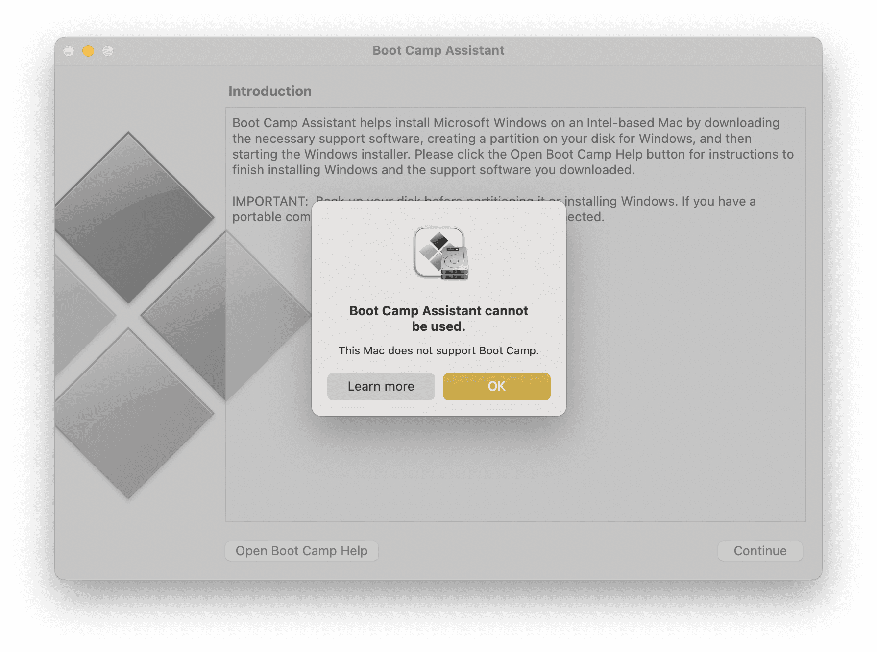Click the Introduction heading label
The height and width of the screenshot is (652, 877).
[270, 91]
